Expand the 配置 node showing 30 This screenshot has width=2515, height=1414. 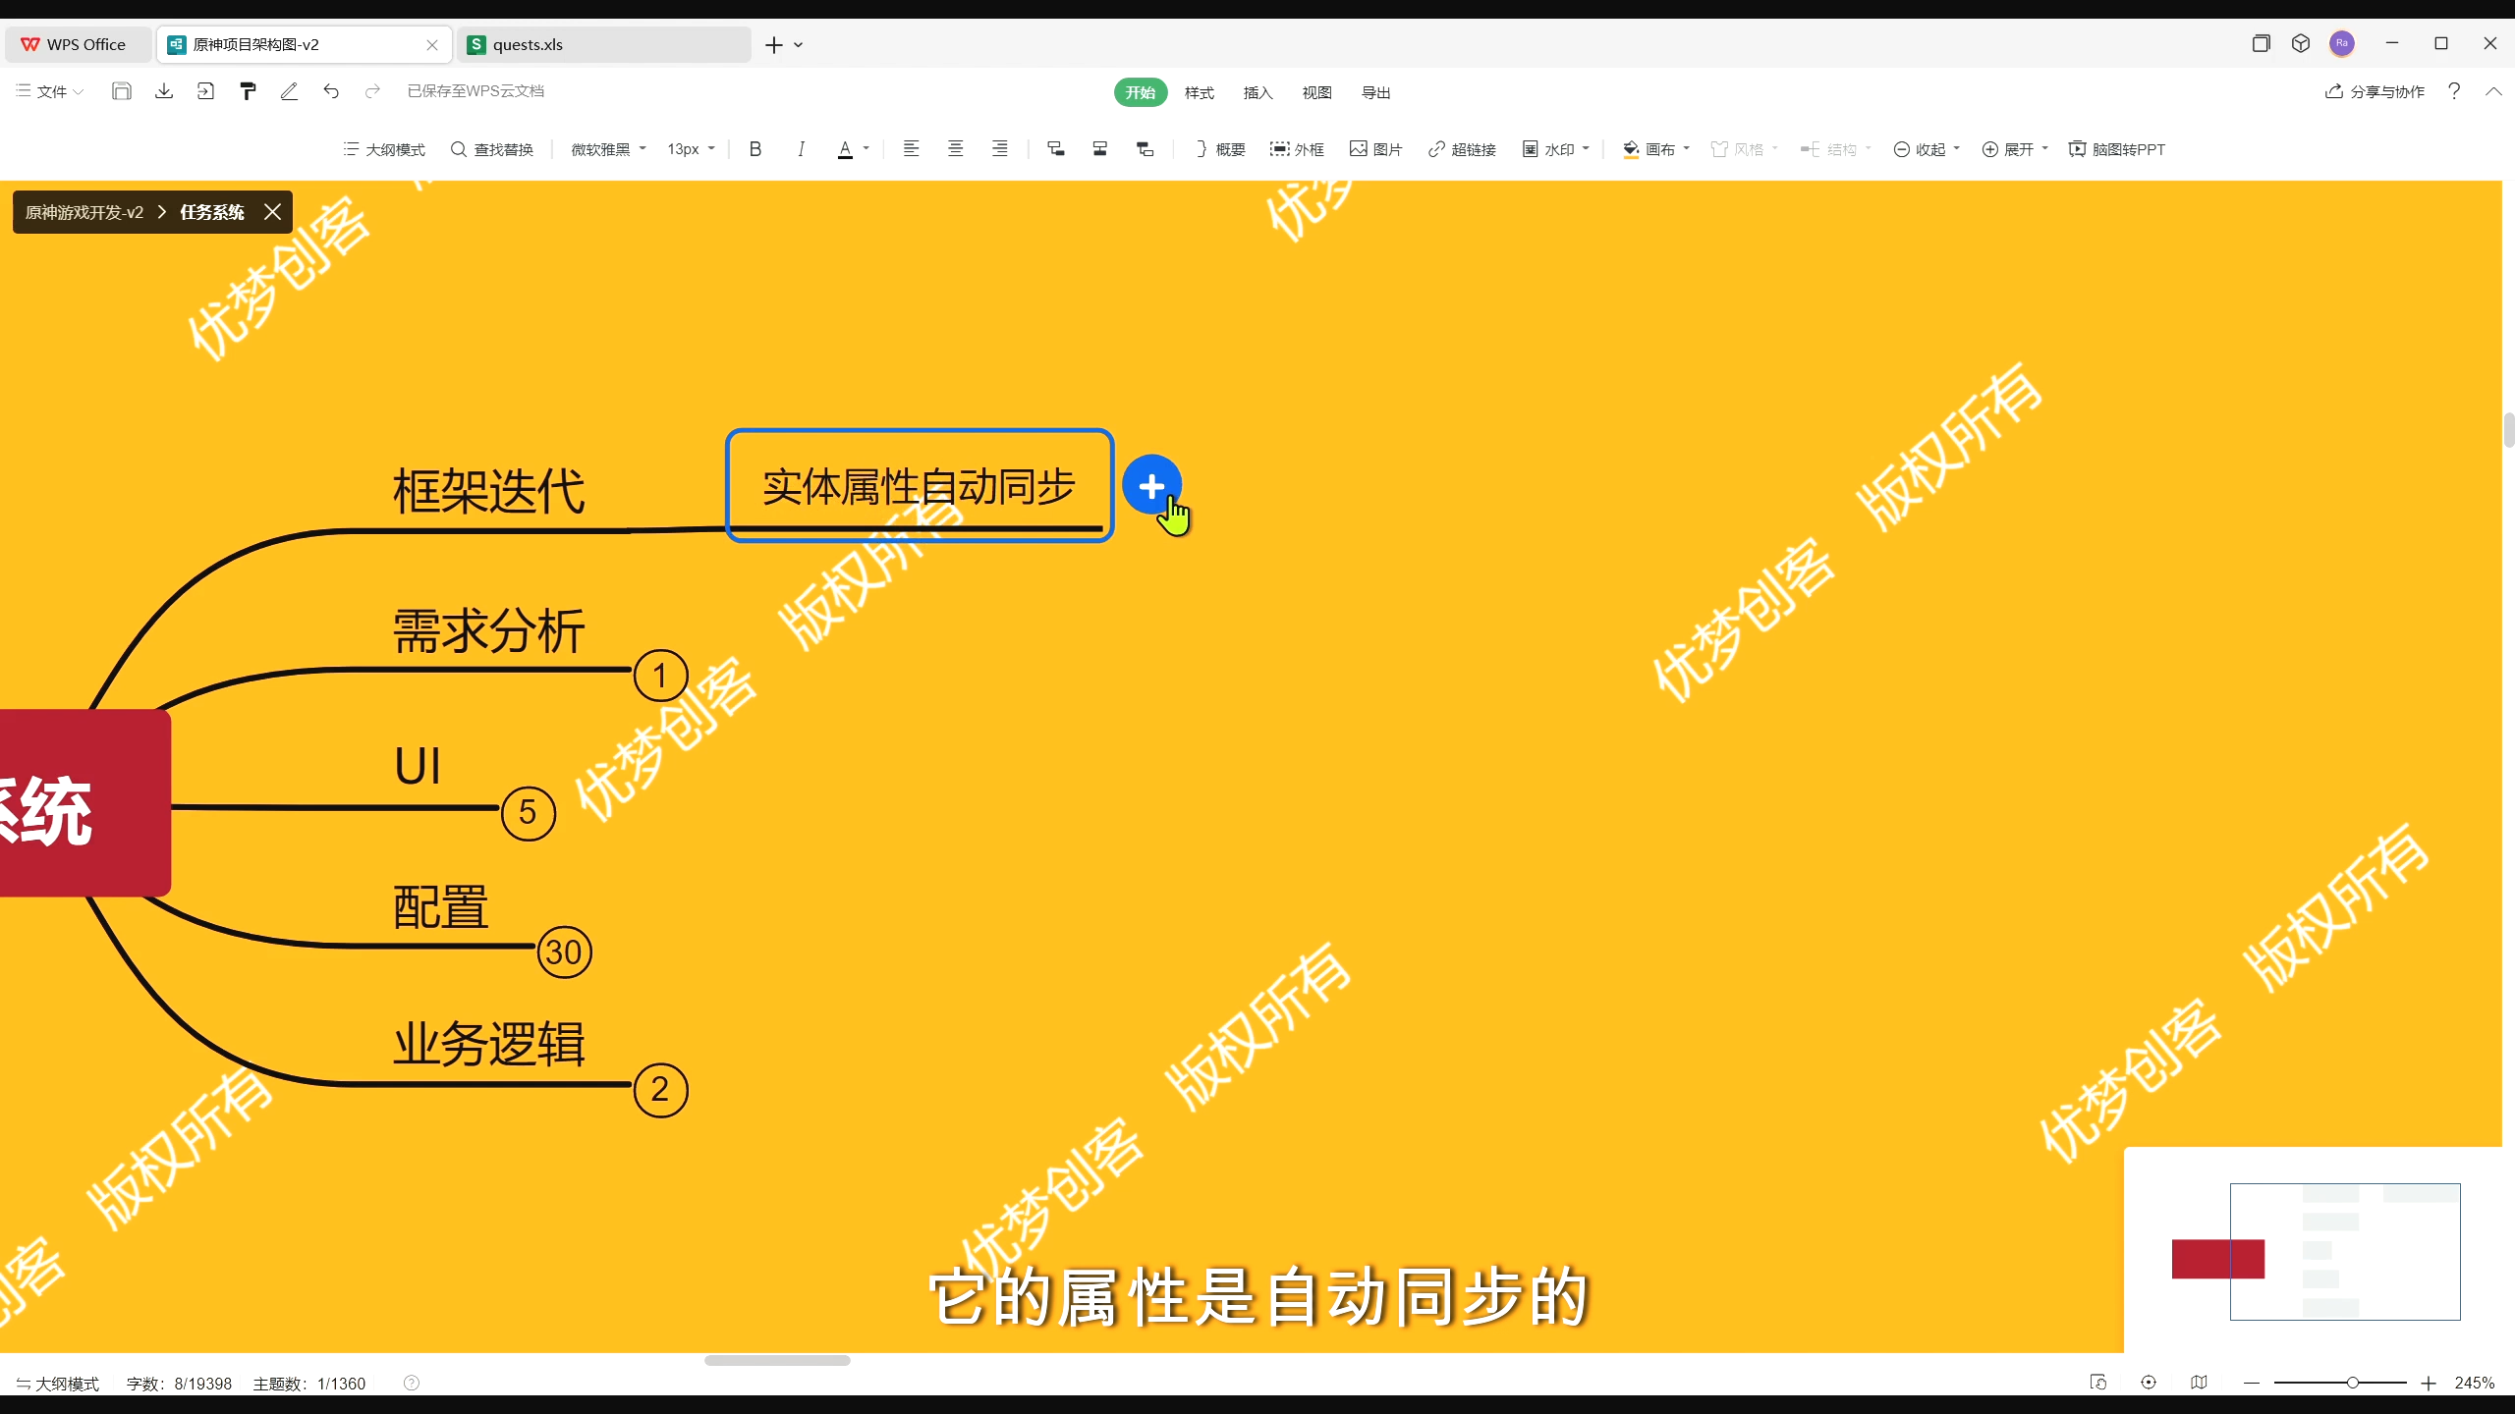564,952
